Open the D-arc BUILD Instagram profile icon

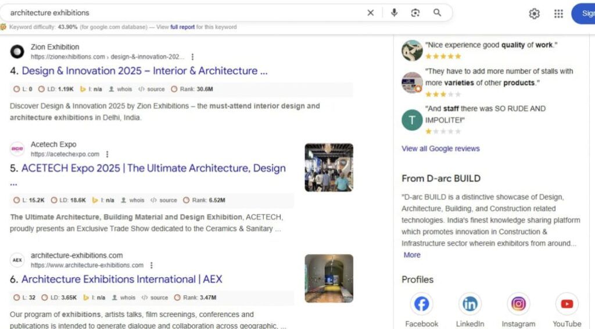(x=518, y=304)
